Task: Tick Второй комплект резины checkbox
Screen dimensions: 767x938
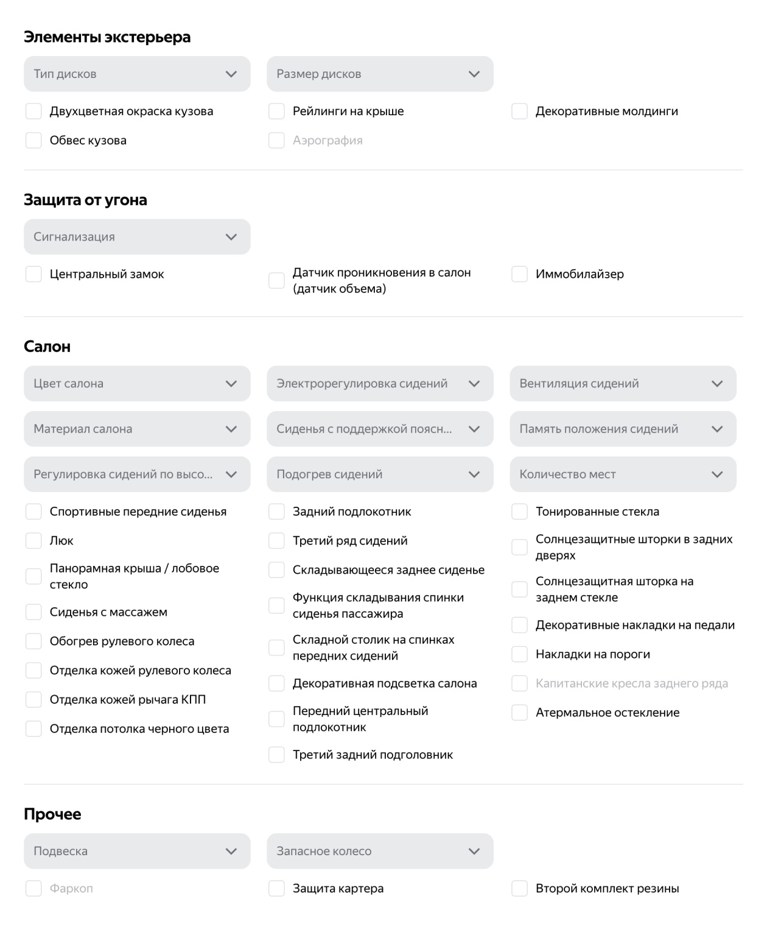Action: [x=520, y=889]
